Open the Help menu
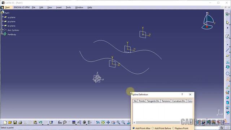 click(x=90, y=7)
